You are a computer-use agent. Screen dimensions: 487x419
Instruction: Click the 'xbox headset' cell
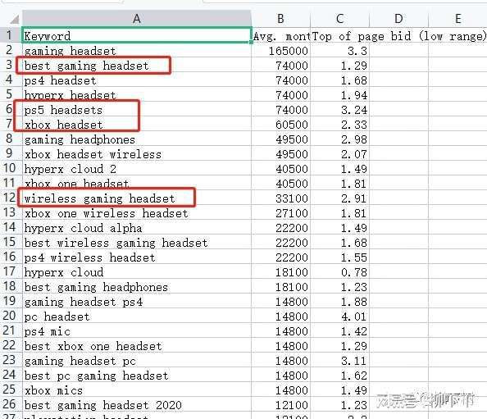(x=137, y=125)
